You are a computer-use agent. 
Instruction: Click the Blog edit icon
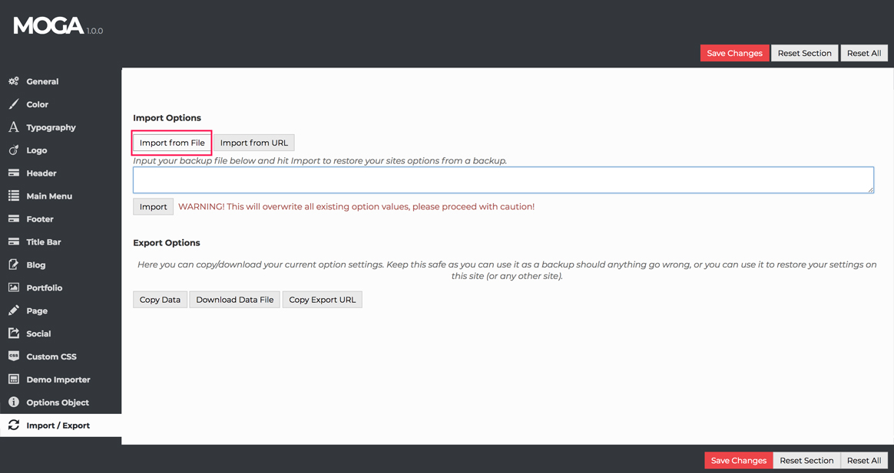tap(14, 264)
